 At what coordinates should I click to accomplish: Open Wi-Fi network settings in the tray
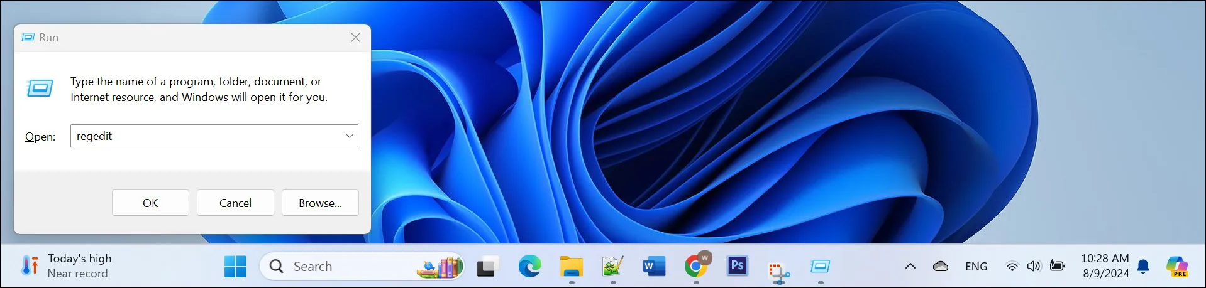1012,267
